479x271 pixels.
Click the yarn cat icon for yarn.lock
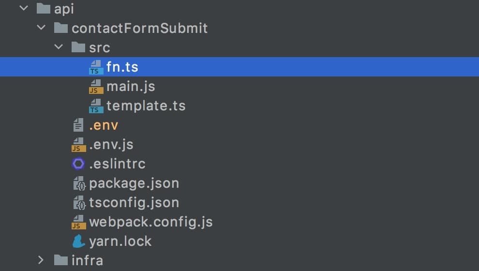pos(78,241)
